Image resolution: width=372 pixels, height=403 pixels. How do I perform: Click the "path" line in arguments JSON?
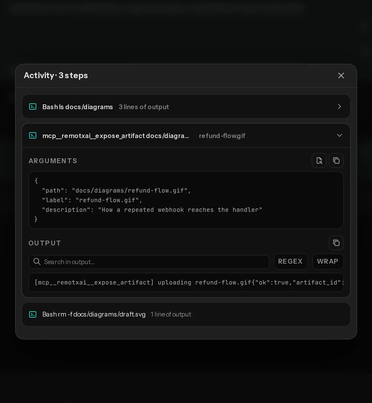(x=117, y=191)
